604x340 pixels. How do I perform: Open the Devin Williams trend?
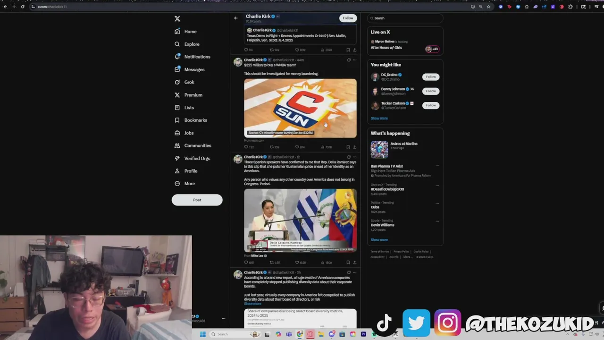tap(382, 225)
